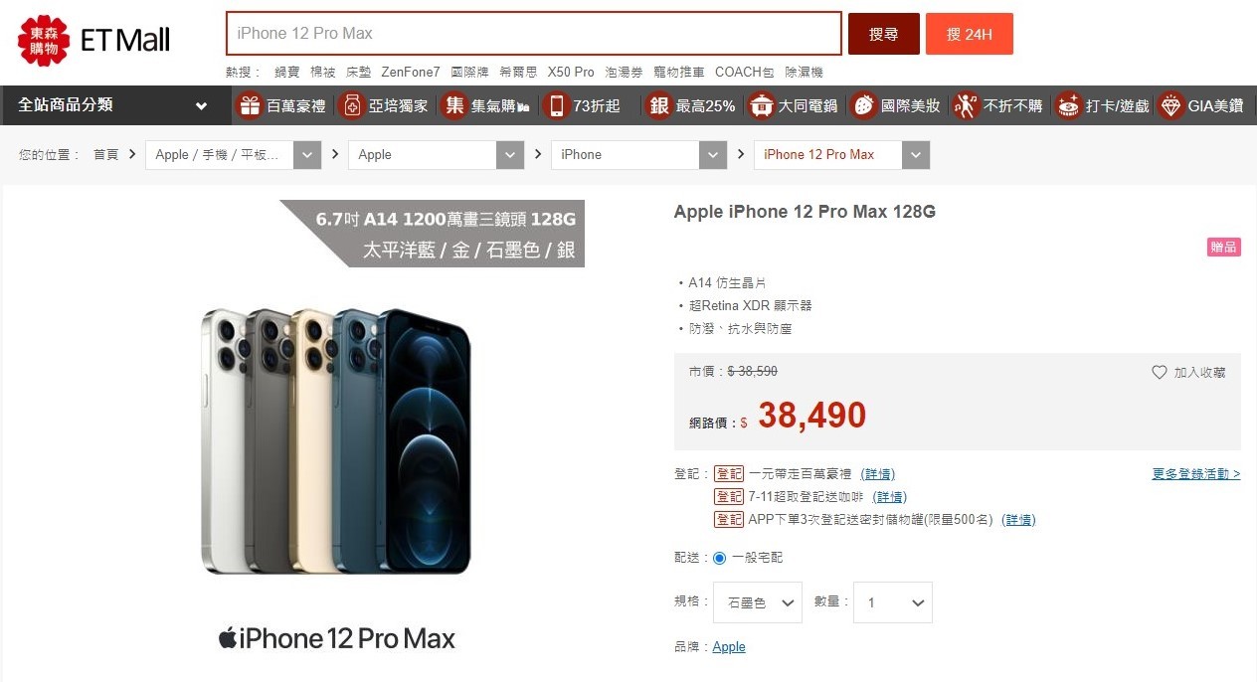This screenshot has height=682, width=1257.
Task: Open the 集氣購 nav icon
Action: pos(454,105)
